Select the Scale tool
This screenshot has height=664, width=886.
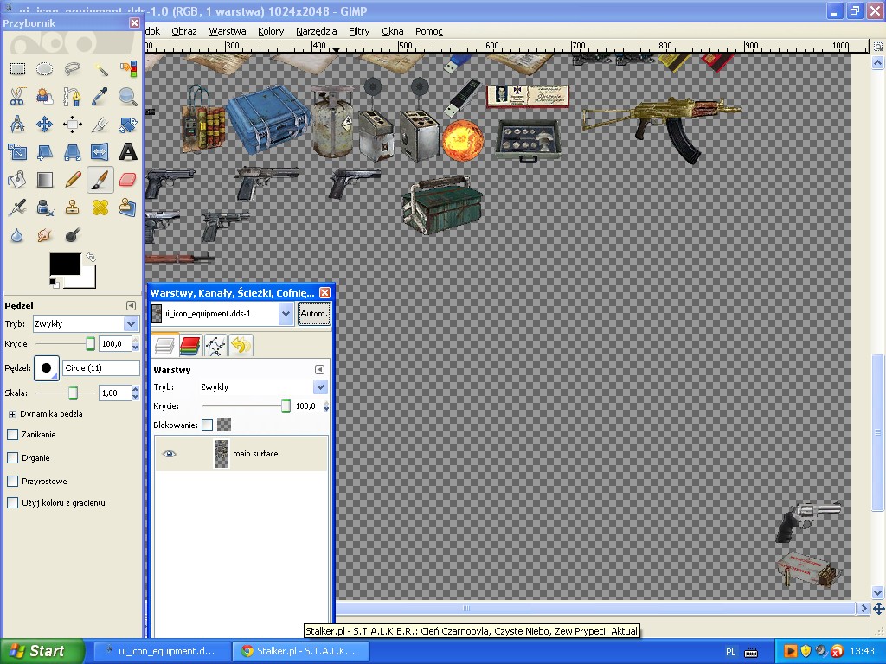17,152
